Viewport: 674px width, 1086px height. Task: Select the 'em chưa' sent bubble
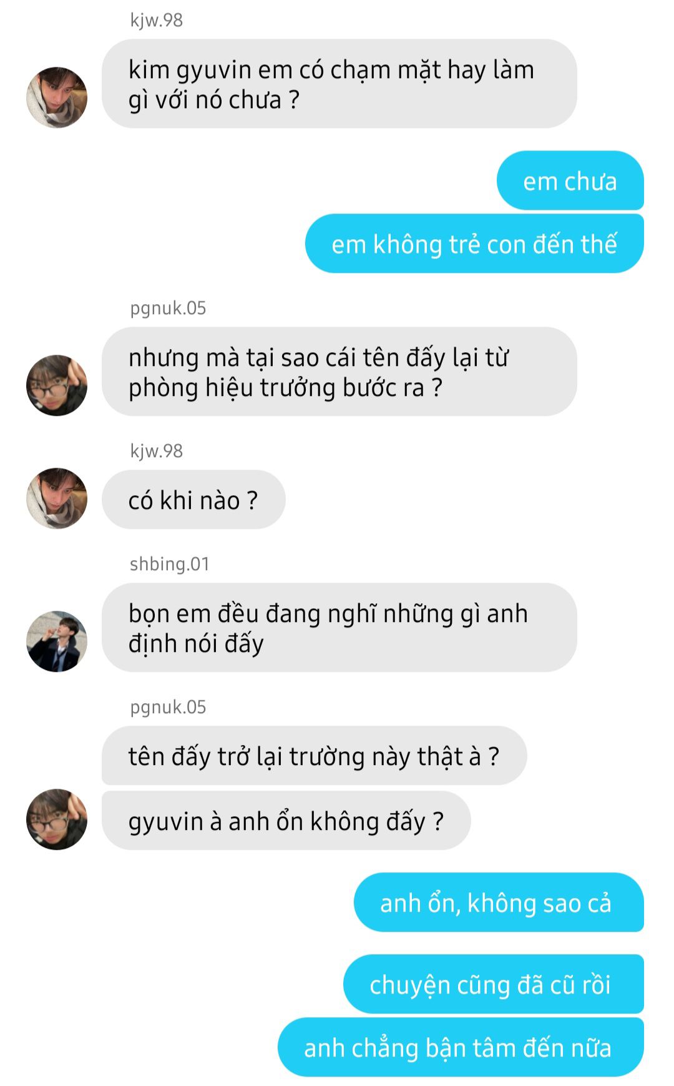pyautogui.click(x=570, y=180)
